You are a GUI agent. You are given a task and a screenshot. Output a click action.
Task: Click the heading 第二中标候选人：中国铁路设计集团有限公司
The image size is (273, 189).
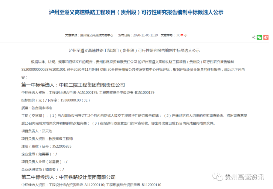(69, 177)
